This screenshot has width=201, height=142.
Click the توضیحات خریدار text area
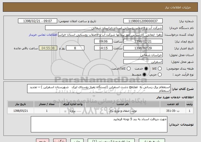(99, 124)
